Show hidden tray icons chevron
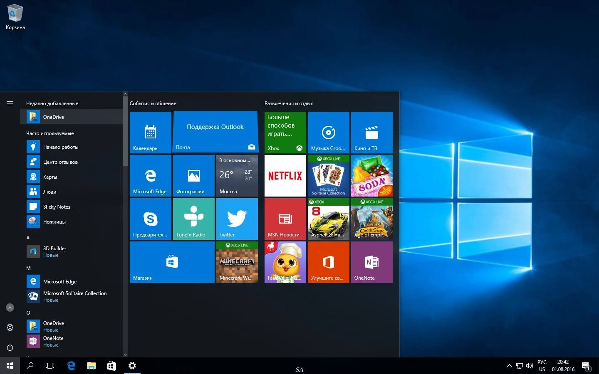 (x=509, y=366)
